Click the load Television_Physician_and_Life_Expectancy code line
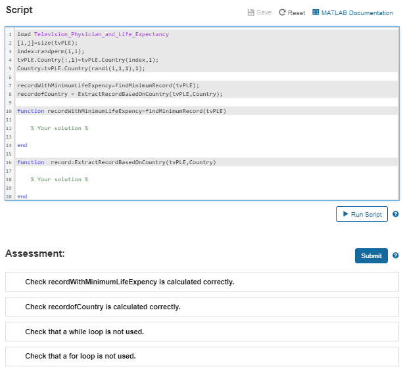 [93, 34]
